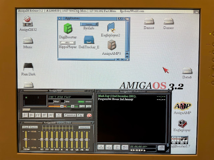
Task: Click the AmigaAMP balance slider
Action: pos(73,106)
